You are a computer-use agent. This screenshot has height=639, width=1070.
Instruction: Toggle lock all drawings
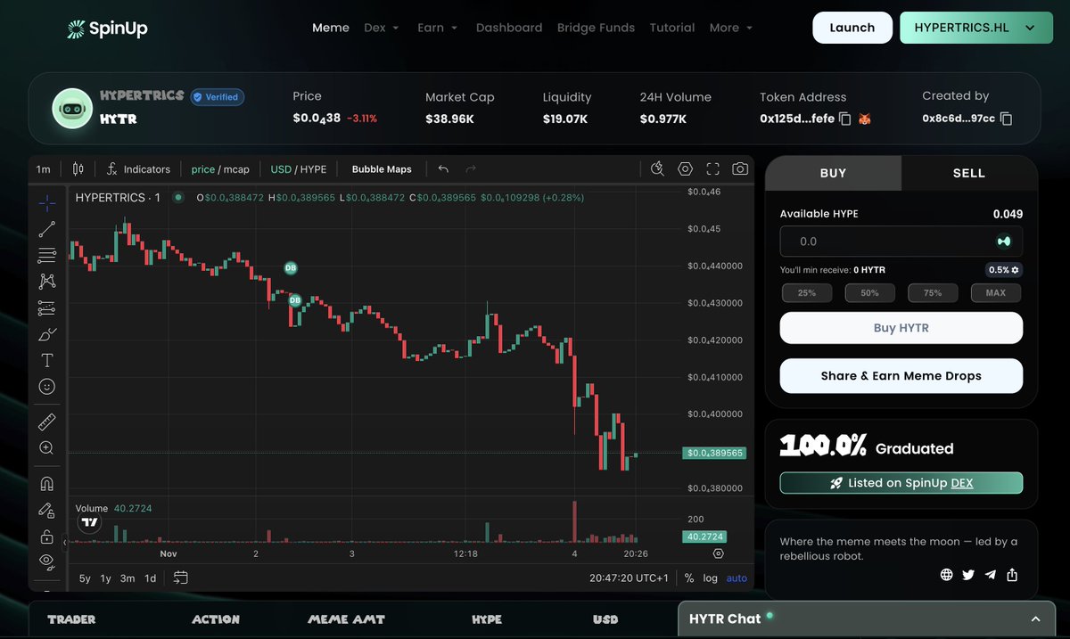tap(47, 536)
